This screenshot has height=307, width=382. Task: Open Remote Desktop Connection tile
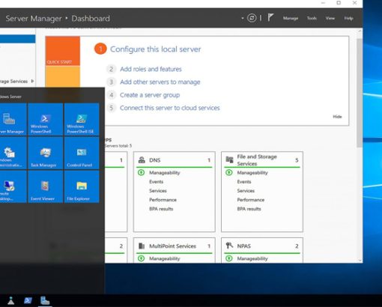13,186
